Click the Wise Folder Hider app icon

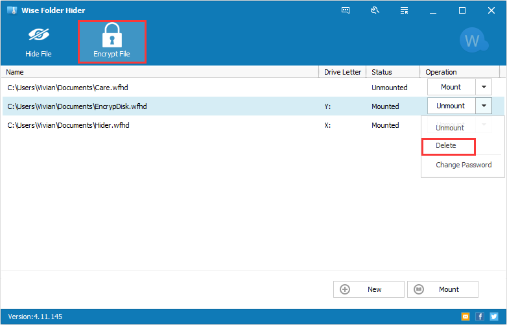tap(12, 10)
